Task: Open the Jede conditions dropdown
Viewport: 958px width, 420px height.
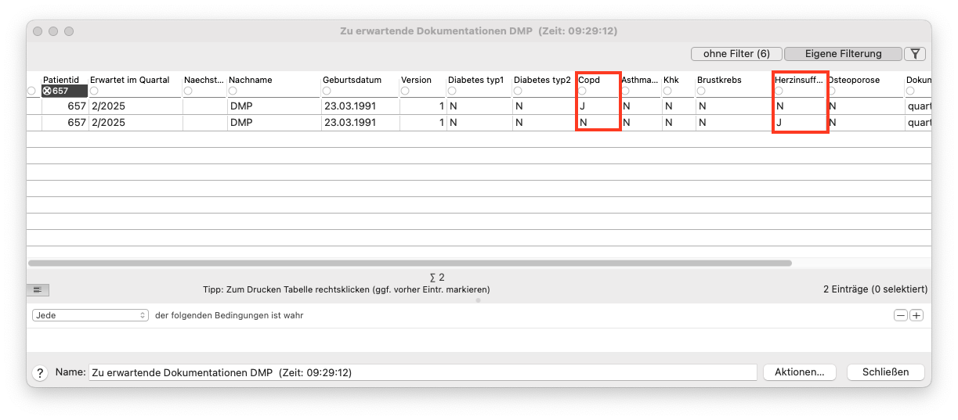Action: [90, 315]
